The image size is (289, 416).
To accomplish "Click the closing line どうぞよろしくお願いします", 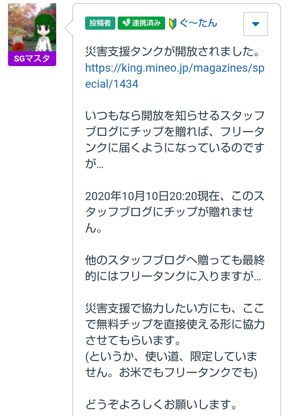I will [161, 404].
